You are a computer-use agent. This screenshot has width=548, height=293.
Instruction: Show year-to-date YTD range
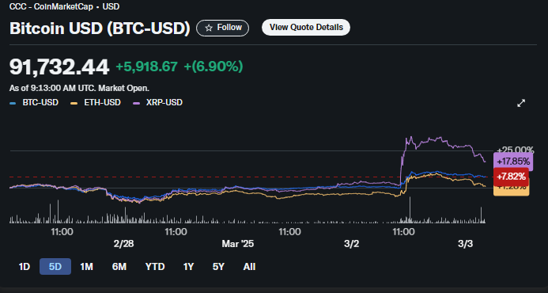(x=155, y=267)
